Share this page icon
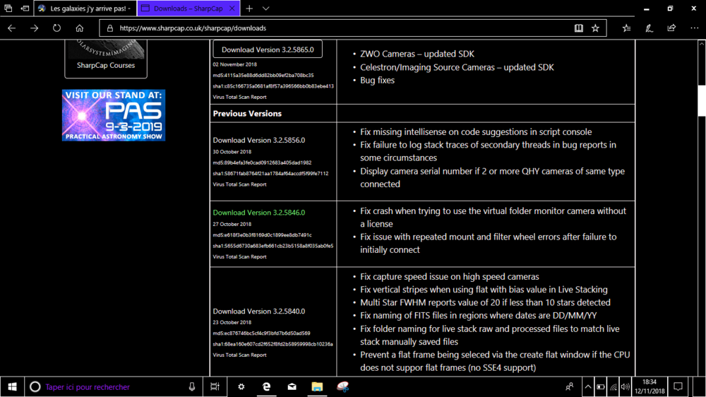Screen dimensions: 706x397 pyautogui.click(x=671, y=28)
